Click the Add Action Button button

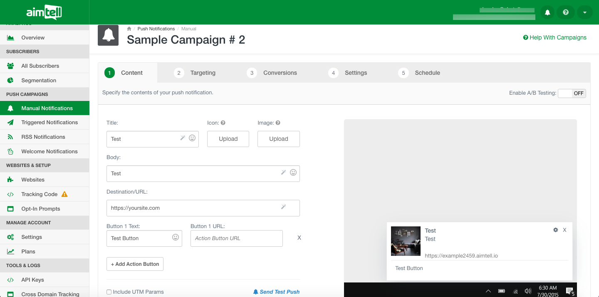(x=135, y=264)
